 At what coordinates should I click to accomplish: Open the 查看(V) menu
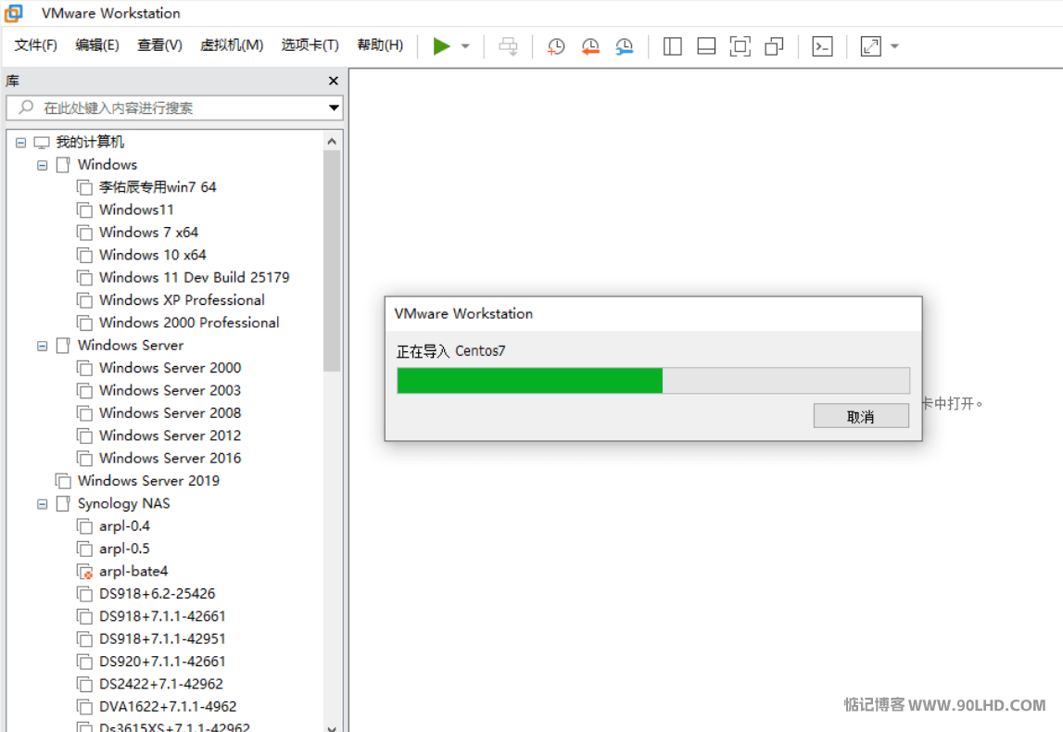click(159, 44)
